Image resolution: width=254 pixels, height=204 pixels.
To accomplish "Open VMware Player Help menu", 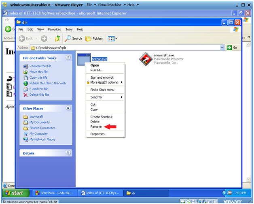I will click(x=133, y=5).
